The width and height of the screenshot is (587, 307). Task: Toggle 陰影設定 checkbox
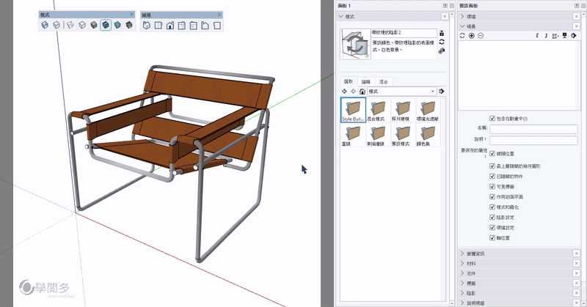coord(492,218)
